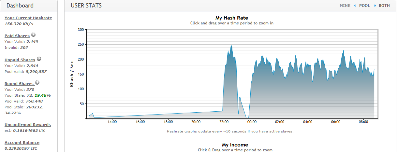The image size is (397, 152).
Task: Click the Invalid: 307 shares entry
Action: coord(16,48)
